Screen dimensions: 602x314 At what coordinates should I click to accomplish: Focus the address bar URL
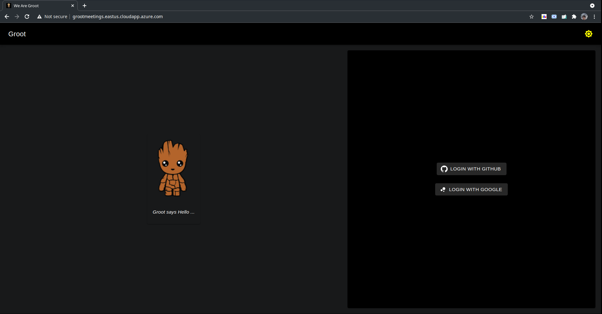[118, 17]
